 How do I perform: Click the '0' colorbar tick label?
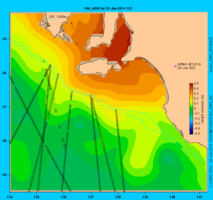click(195, 109)
